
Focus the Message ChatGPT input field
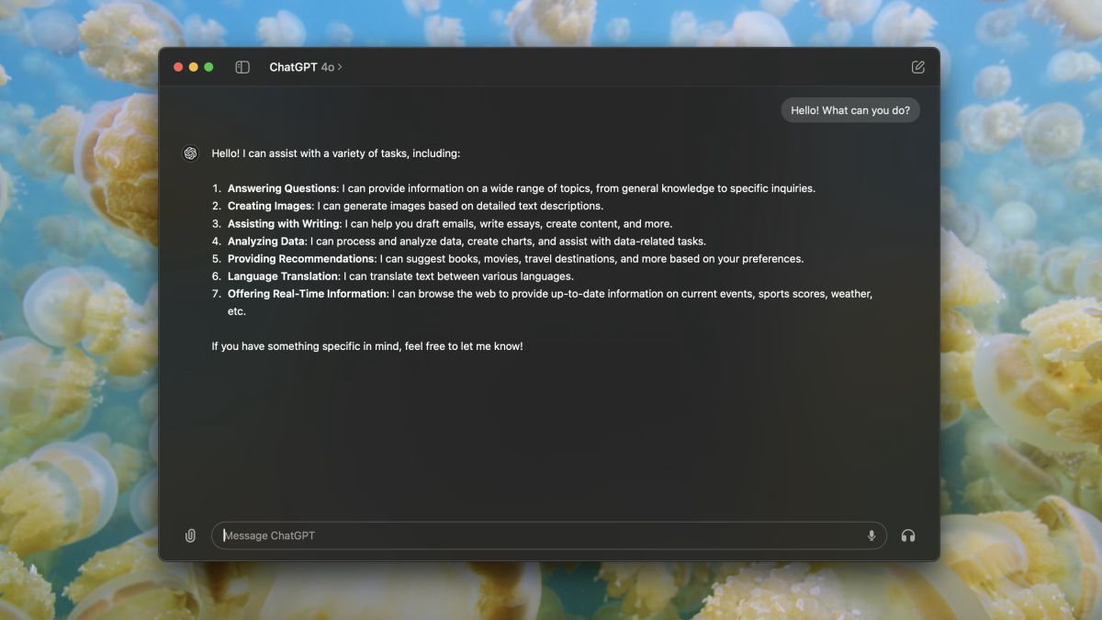pyautogui.click(x=549, y=535)
